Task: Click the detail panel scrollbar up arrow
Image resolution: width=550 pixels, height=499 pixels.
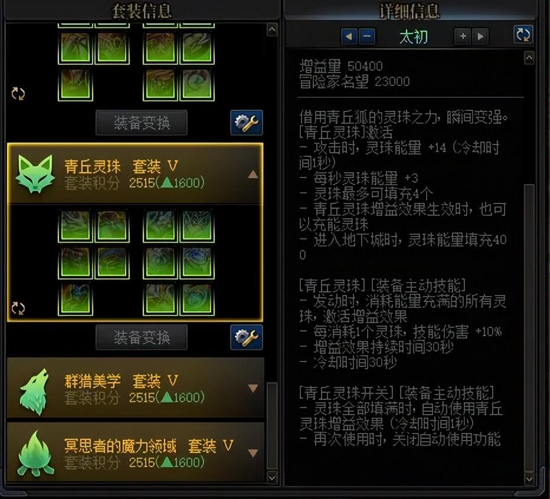Action: coord(529,58)
